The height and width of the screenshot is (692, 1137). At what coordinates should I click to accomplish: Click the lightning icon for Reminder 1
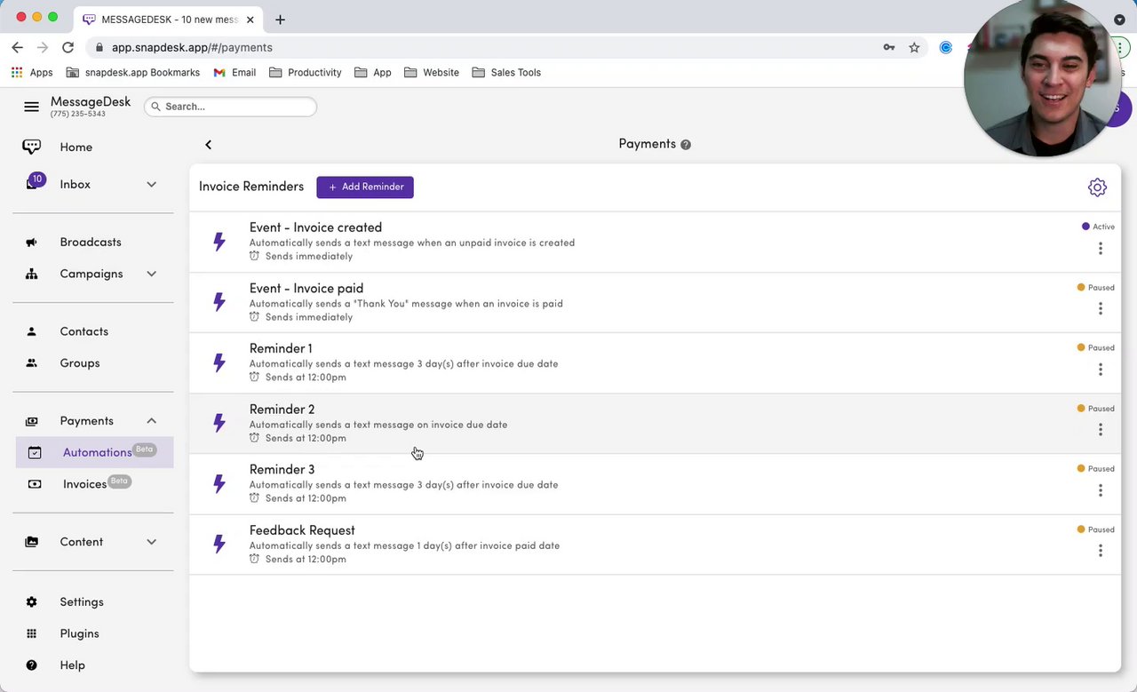219,362
